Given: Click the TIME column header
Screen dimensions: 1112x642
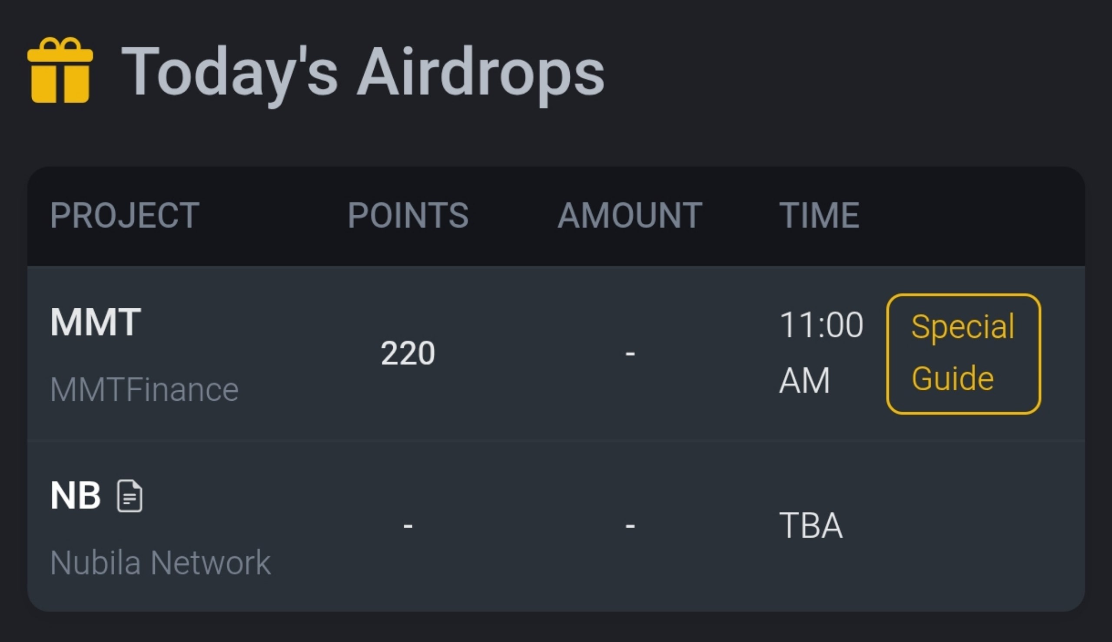Looking at the screenshot, I should click(819, 215).
